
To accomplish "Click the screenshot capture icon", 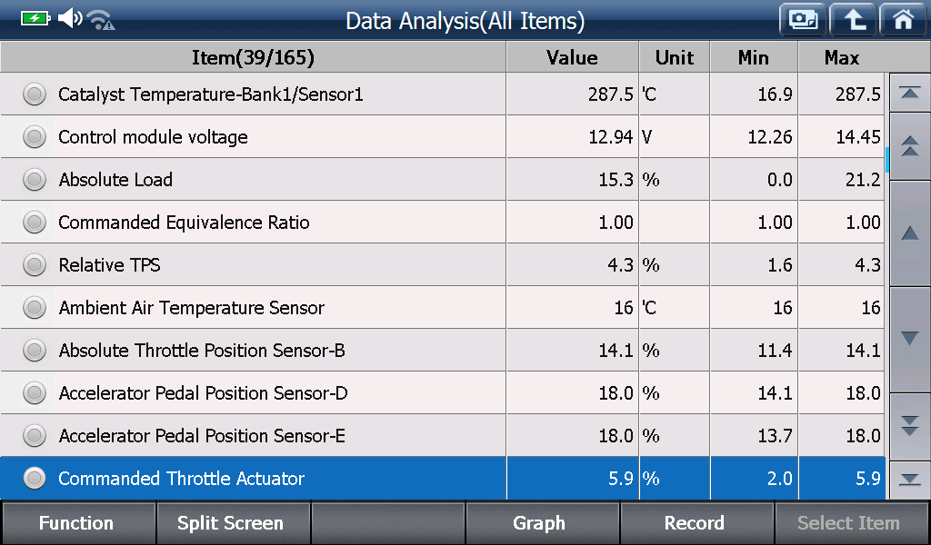I will (x=803, y=20).
